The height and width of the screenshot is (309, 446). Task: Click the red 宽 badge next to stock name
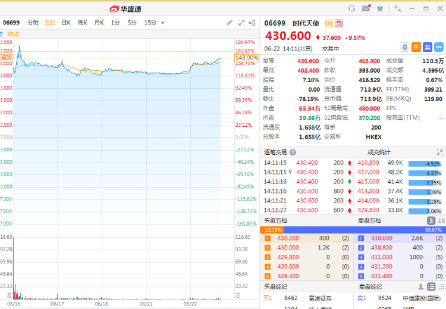[339, 23]
